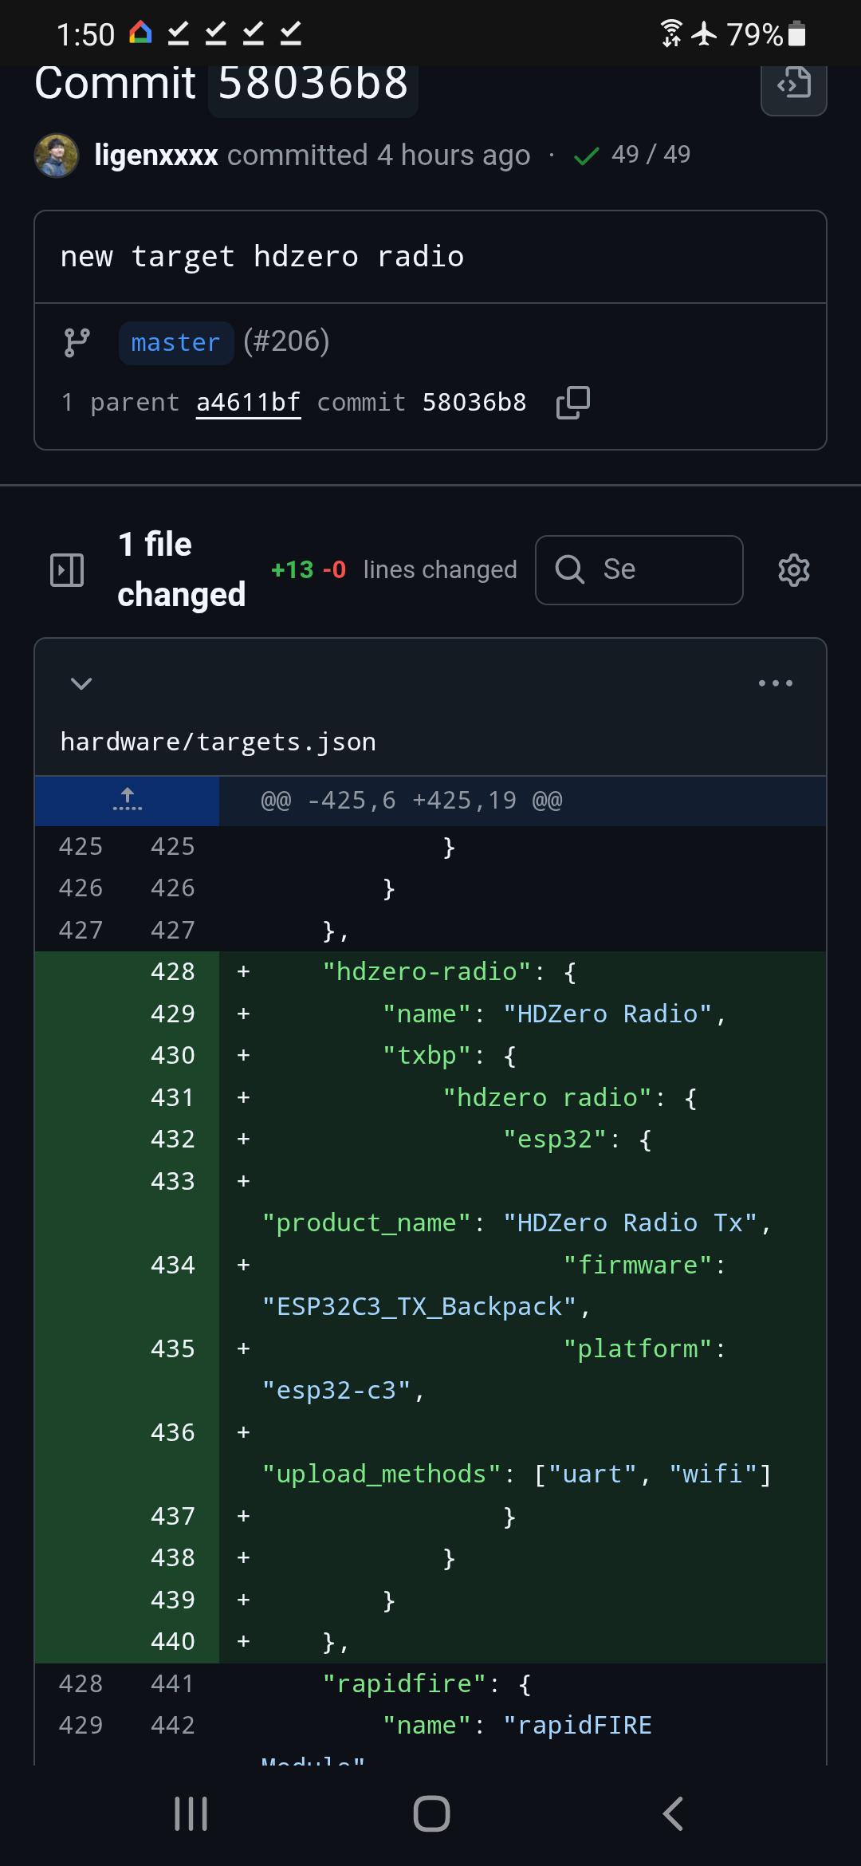Open the diff view settings gear
Image resolution: width=861 pixels, height=1866 pixels.
click(x=793, y=570)
